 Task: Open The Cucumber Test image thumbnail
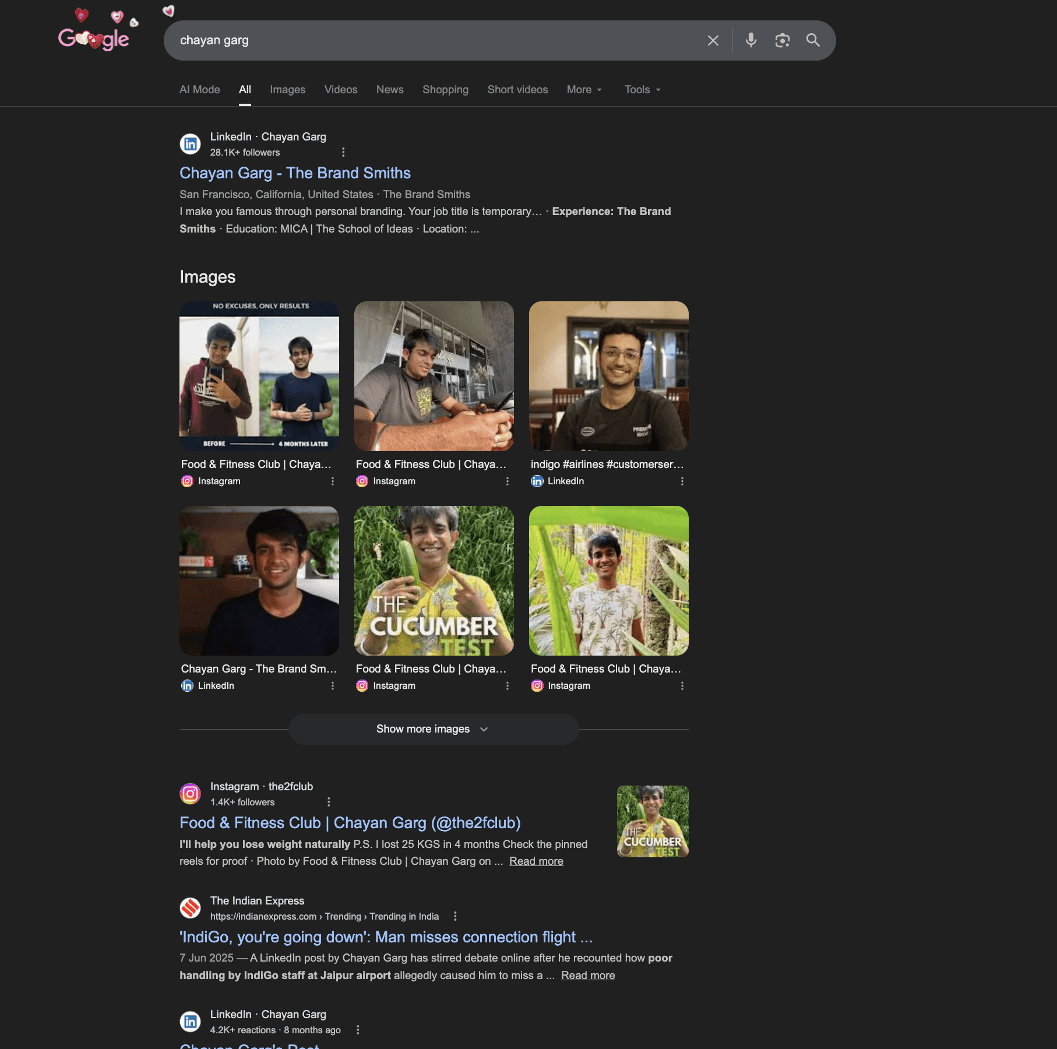434,580
